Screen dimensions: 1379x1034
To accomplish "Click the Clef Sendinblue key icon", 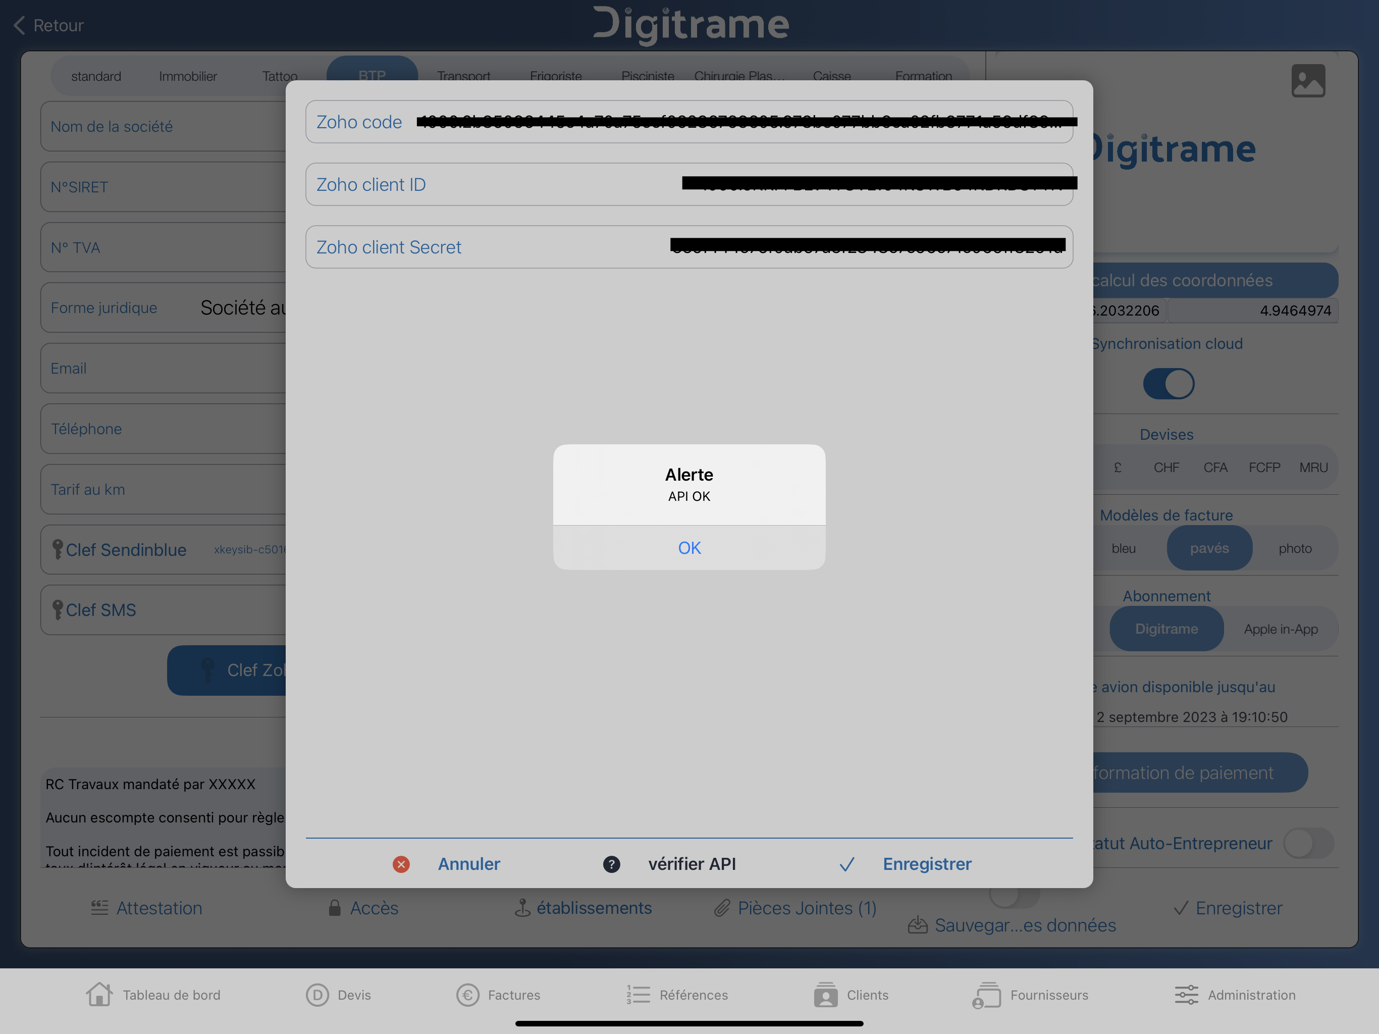I will click(58, 549).
